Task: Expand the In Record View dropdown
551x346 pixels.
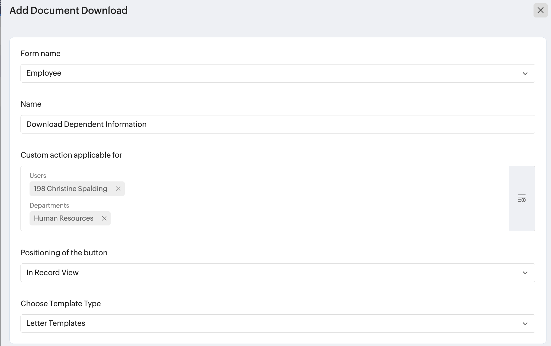Action: [271, 273]
